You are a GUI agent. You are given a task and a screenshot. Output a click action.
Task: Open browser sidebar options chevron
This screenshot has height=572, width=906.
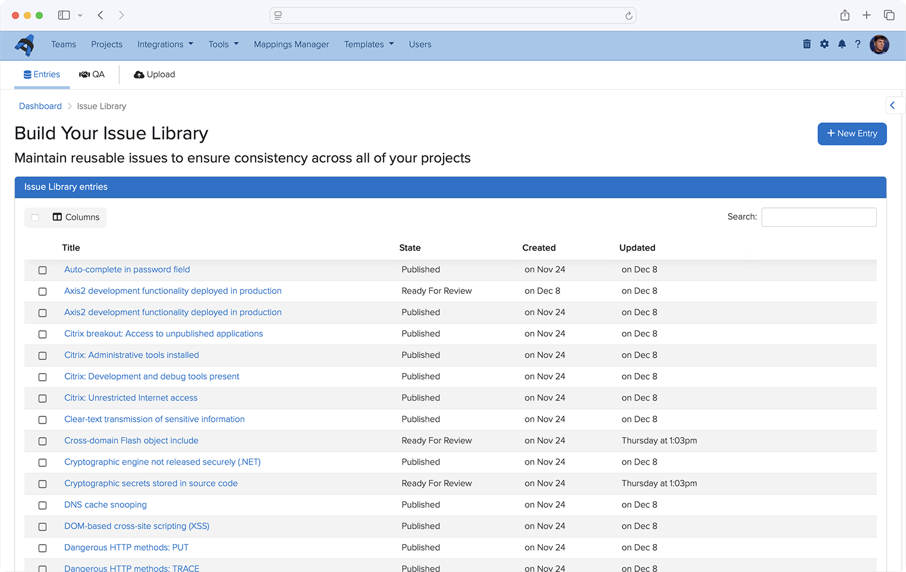click(80, 15)
